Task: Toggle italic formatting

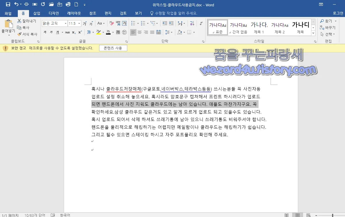Action: 51,32
